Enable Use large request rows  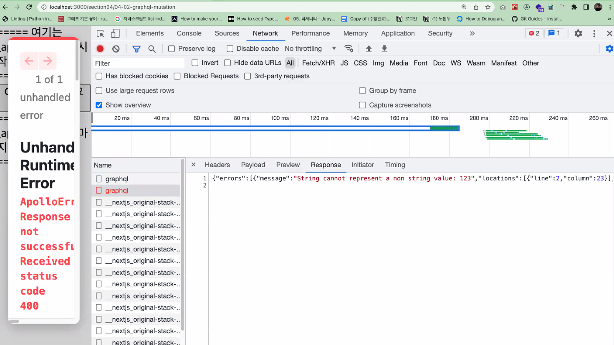(x=99, y=91)
